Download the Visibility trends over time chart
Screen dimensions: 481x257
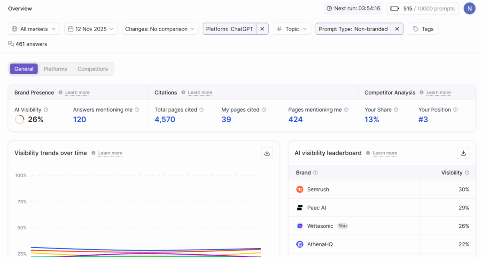point(267,153)
